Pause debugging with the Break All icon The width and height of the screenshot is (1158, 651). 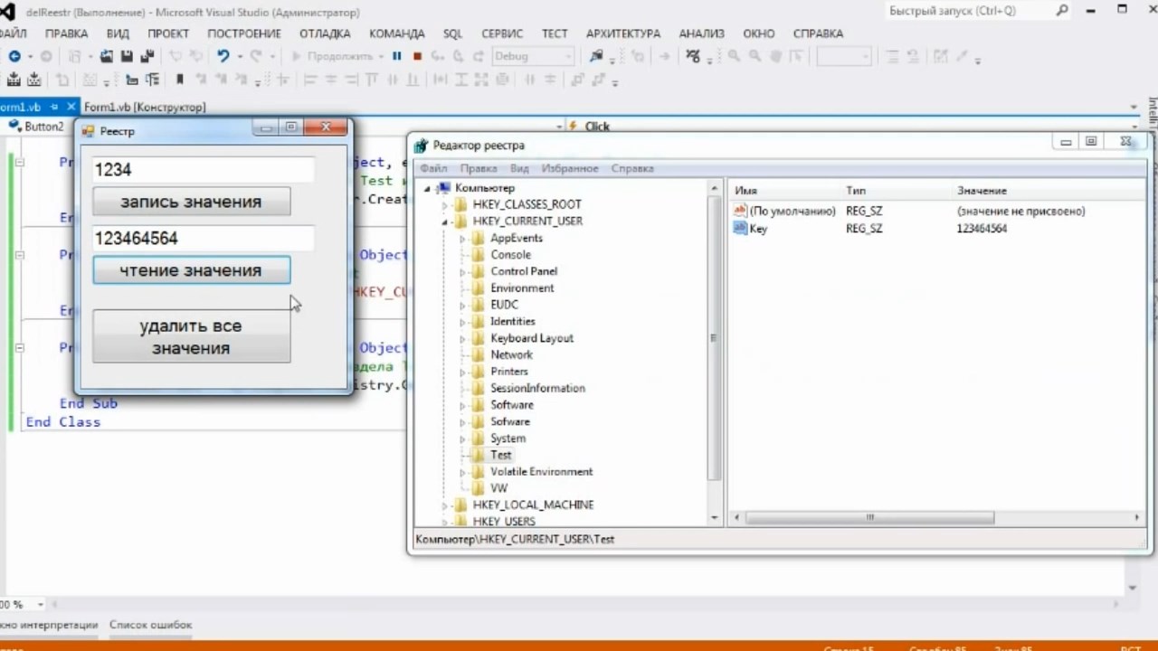click(x=396, y=56)
